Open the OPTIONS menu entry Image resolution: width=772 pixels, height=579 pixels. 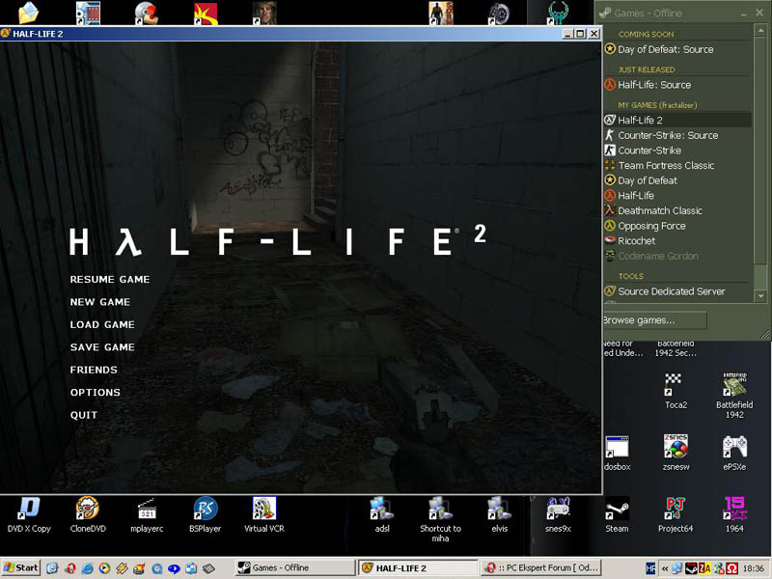96,393
